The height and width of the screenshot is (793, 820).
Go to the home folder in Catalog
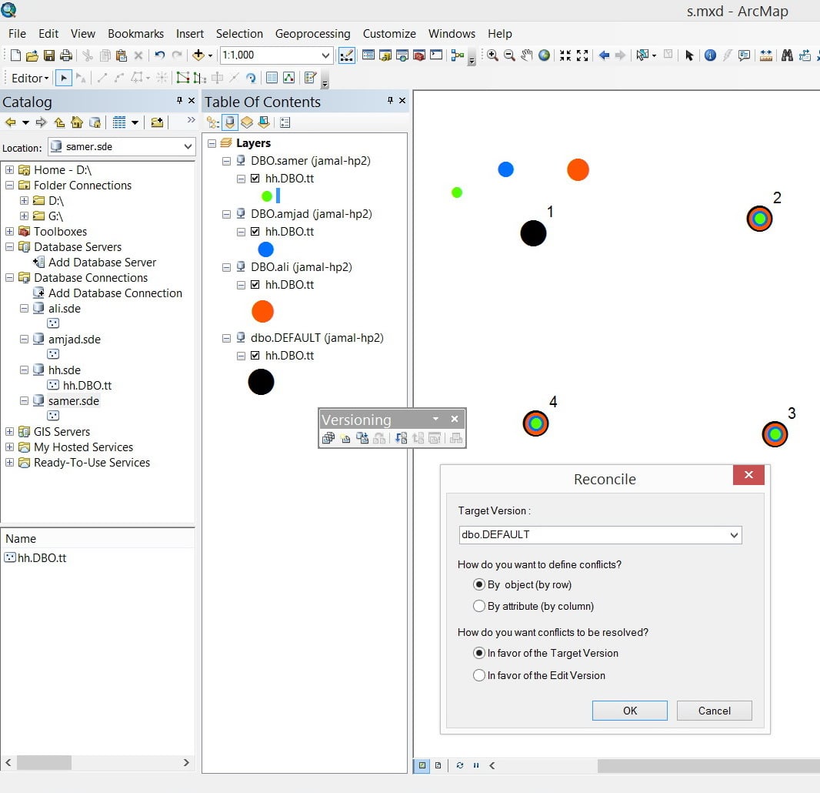pos(77,122)
